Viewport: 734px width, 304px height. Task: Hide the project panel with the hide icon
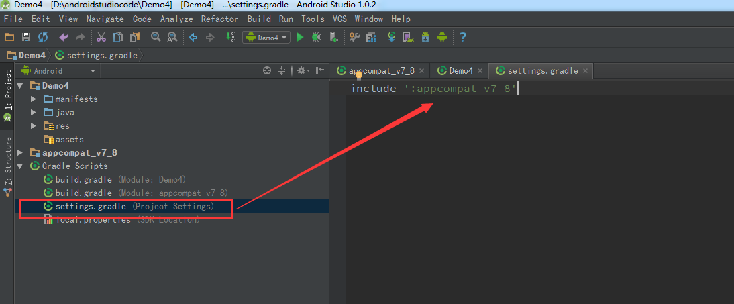320,70
